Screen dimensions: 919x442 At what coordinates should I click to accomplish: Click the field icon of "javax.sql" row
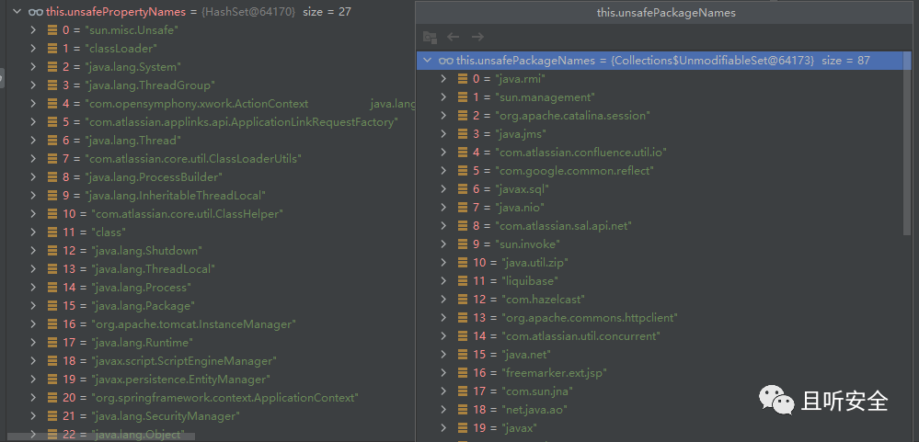463,189
